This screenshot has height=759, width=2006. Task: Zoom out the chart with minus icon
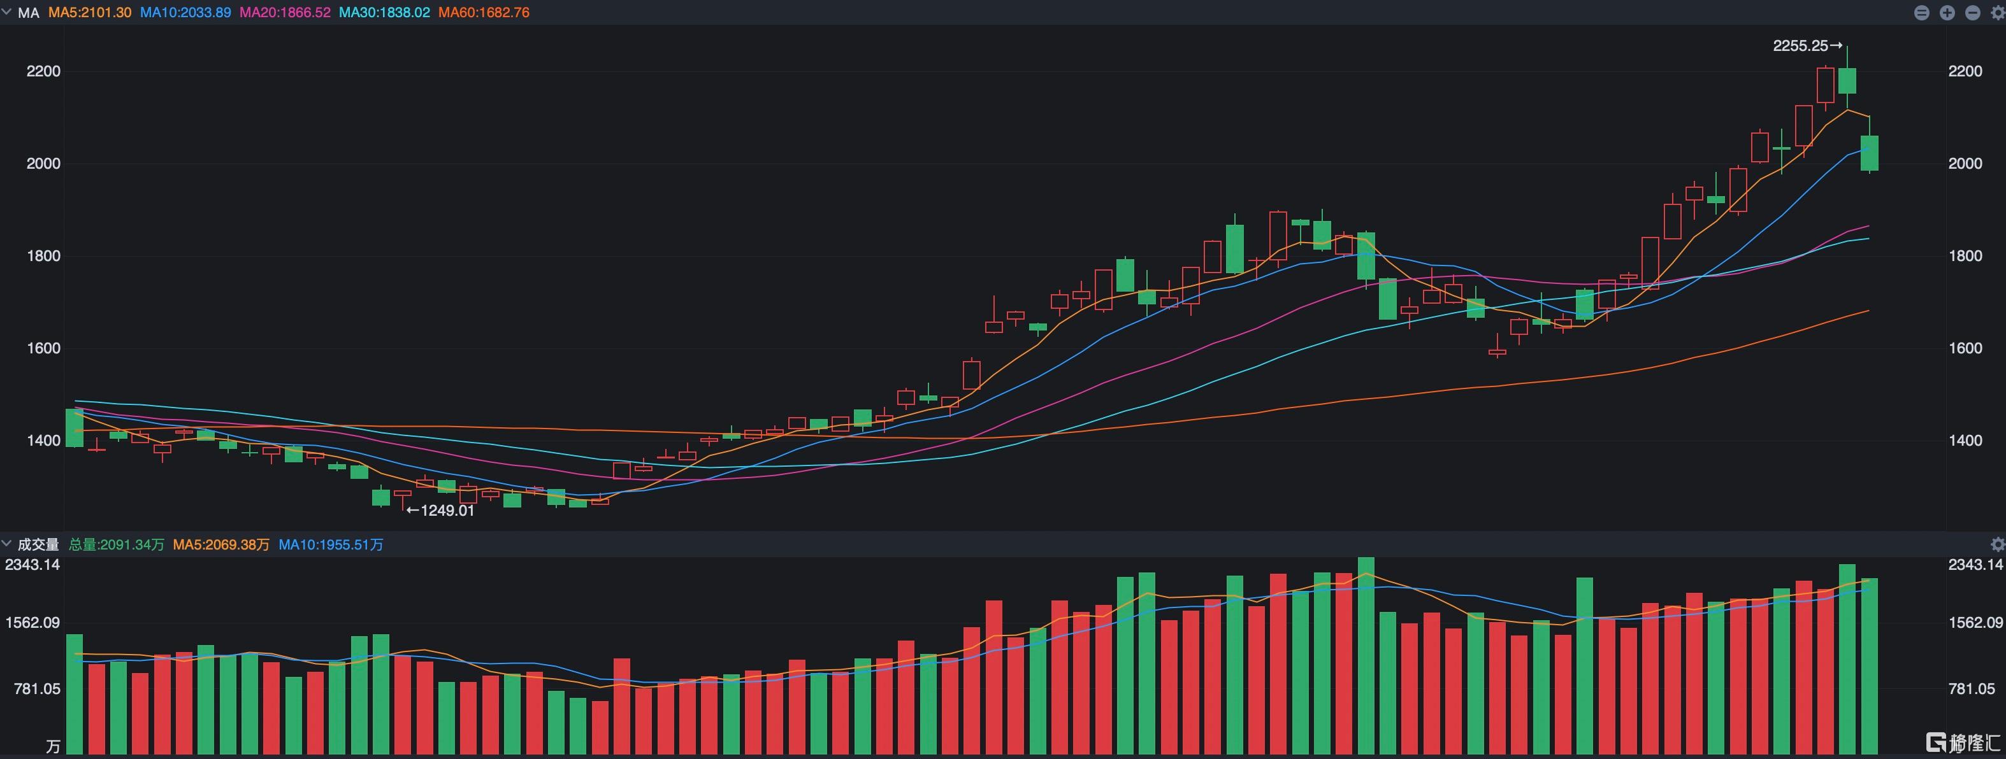(x=1972, y=13)
